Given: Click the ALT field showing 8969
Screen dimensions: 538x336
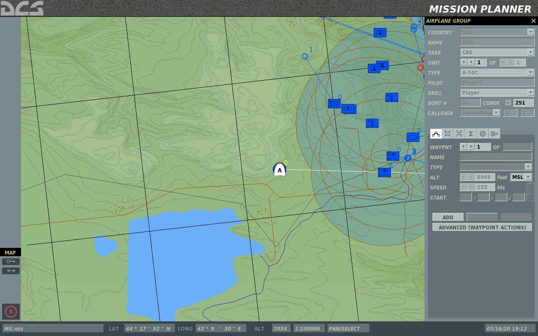Looking at the screenshot, I should 485,177.
